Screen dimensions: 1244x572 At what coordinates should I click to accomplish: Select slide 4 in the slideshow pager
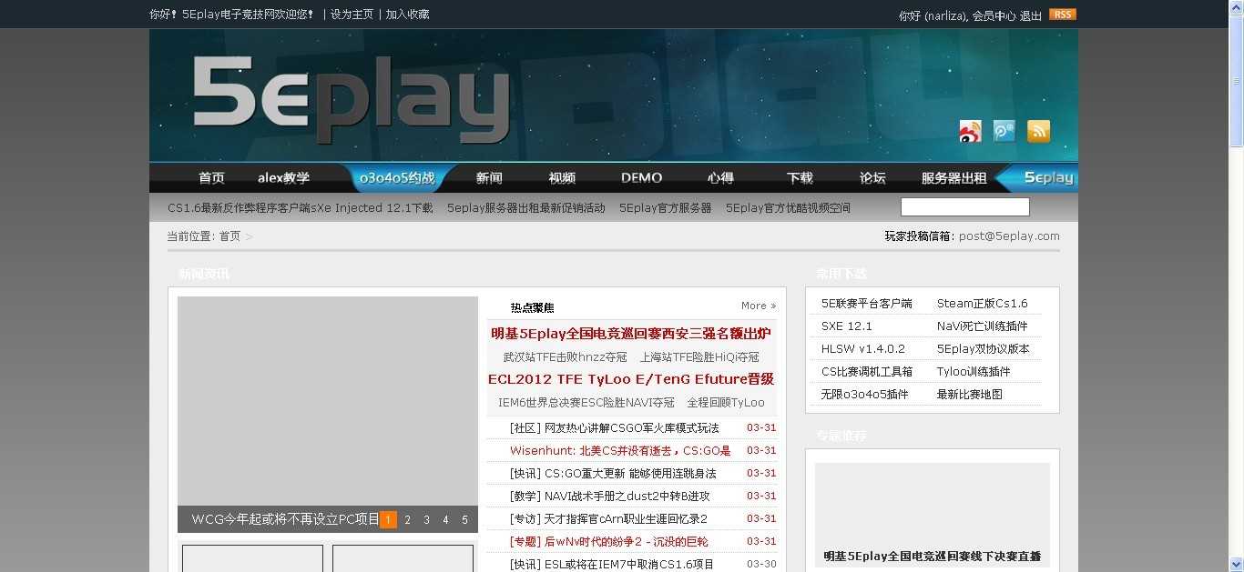click(x=445, y=520)
